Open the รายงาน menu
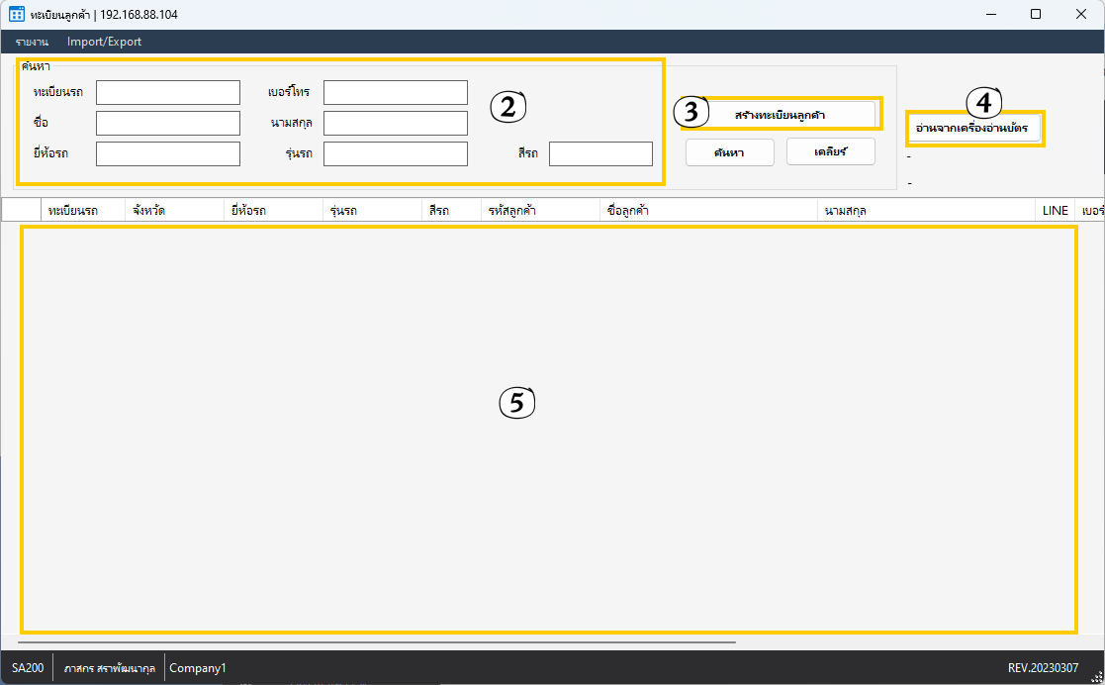1105x685 pixels. (x=32, y=42)
